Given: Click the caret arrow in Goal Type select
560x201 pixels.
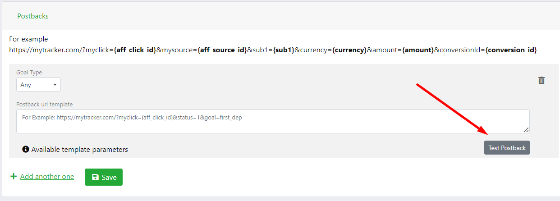Looking at the screenshot, I should click(x=55, y=85).
